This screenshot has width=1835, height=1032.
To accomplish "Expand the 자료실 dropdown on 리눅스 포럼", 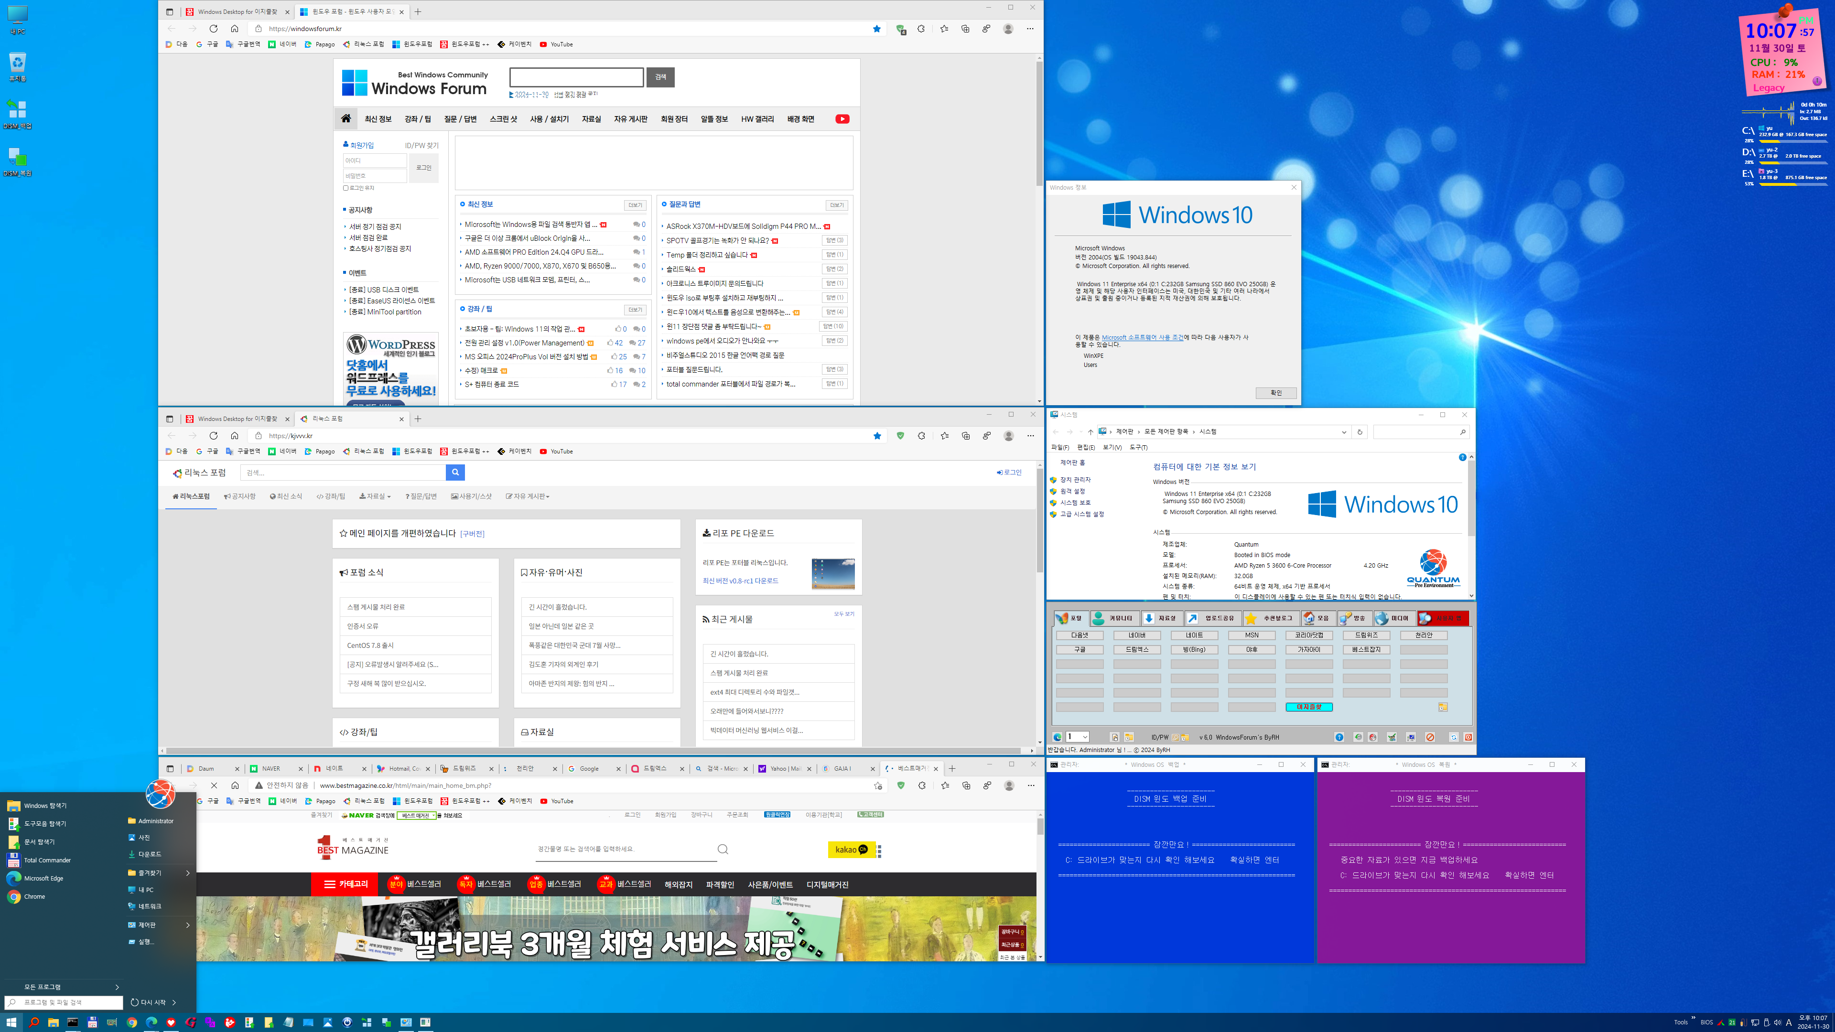I will coord(375,496).
